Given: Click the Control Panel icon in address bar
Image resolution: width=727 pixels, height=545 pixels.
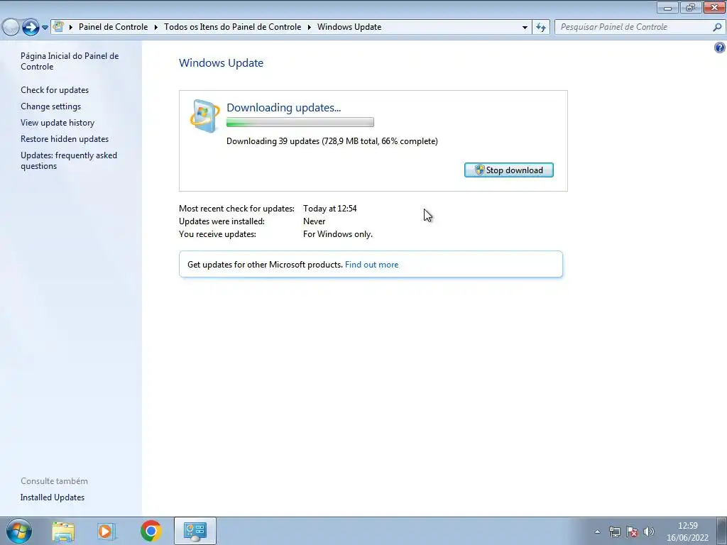Looking at the screenshot, I should coord(58,26).
